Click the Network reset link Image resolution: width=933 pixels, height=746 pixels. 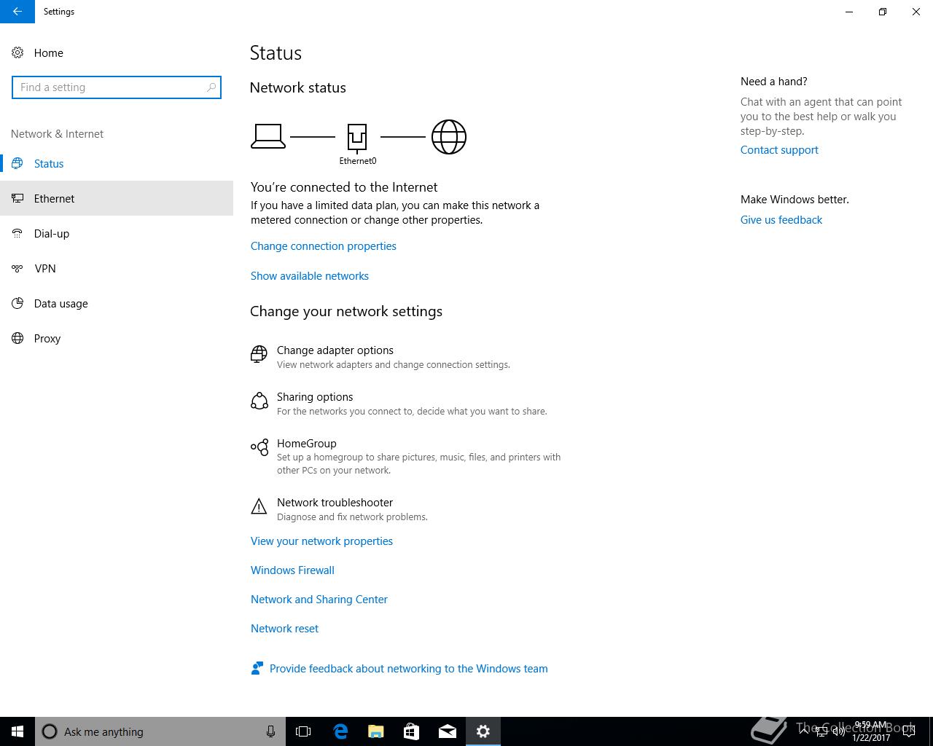[x=284, y=629]
